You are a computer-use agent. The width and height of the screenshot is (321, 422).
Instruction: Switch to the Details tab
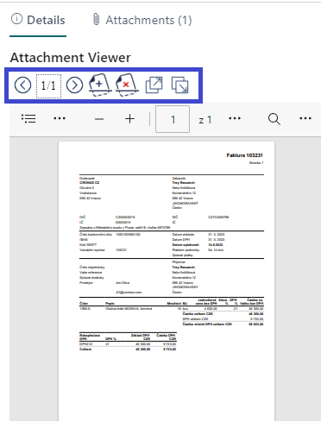tap(38, 20)
